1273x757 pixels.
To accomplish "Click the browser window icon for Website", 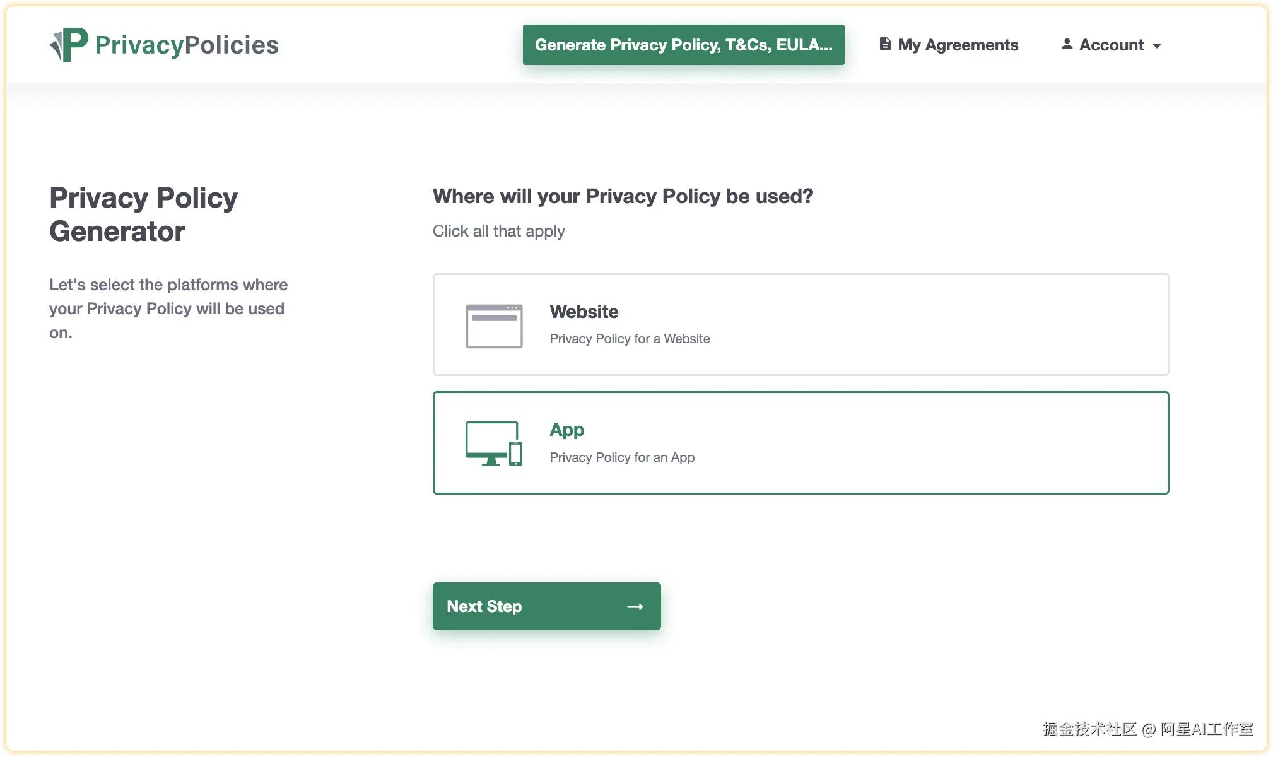I will pos(494,326).
